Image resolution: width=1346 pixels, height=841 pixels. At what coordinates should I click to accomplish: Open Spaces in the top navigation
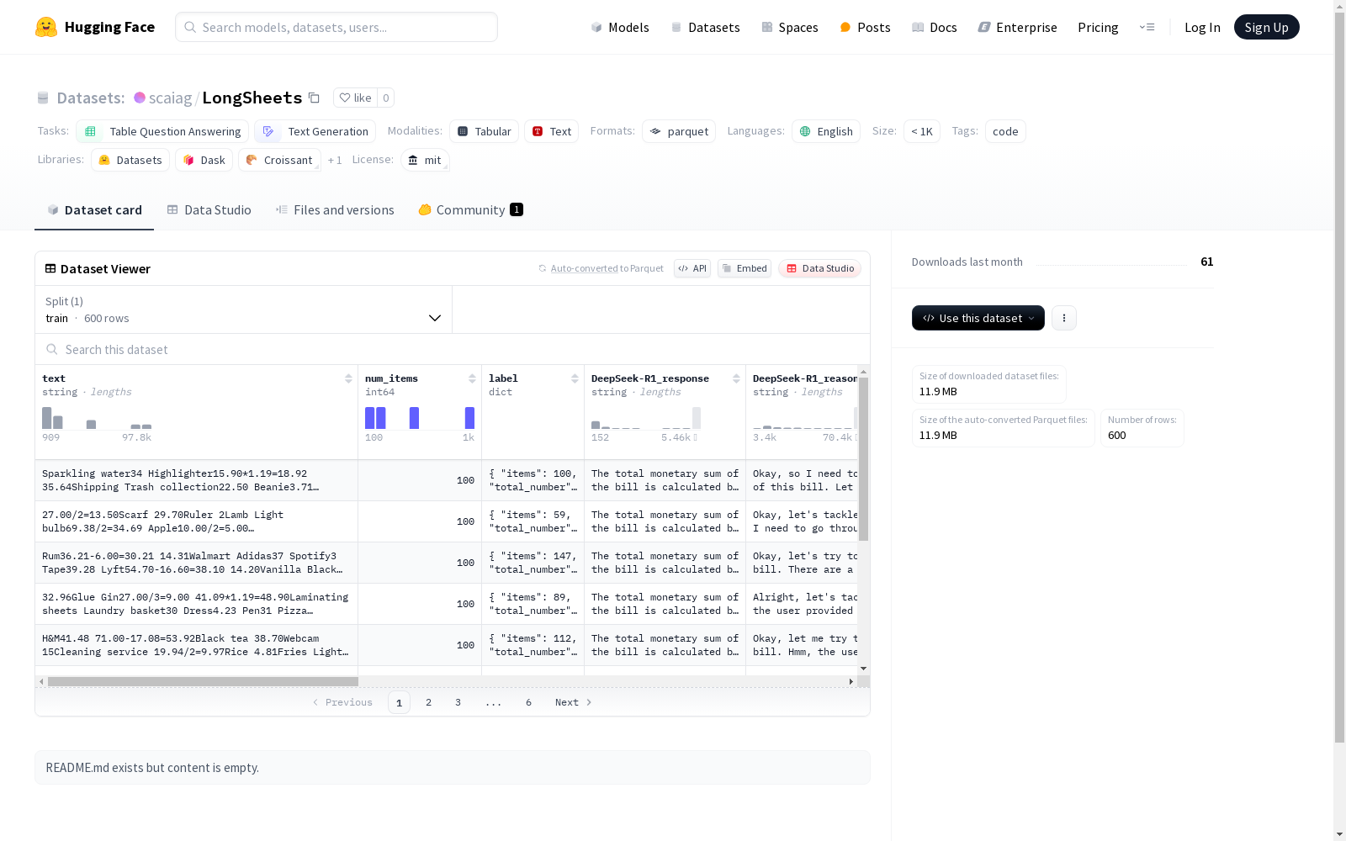tap(790, 27)
